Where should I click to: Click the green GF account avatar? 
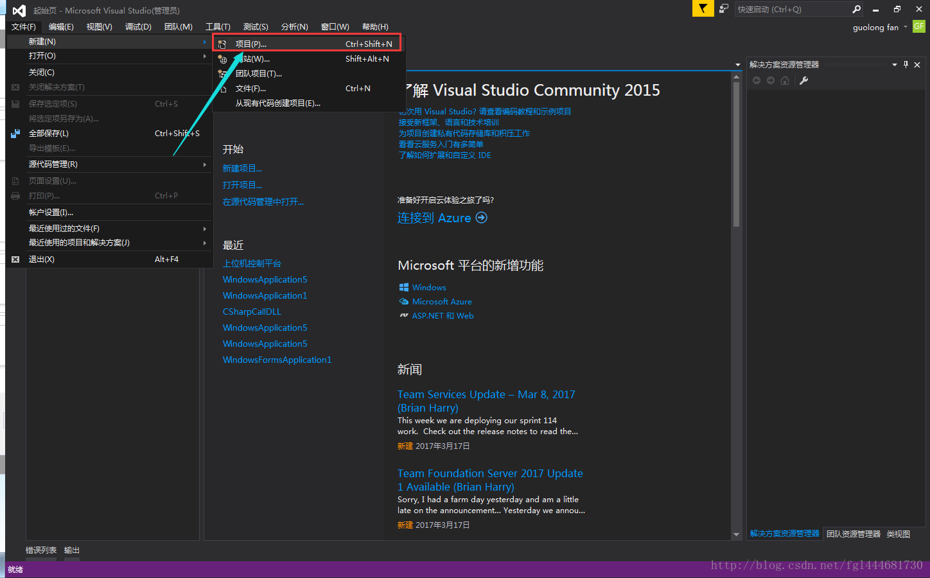(919, 26)
